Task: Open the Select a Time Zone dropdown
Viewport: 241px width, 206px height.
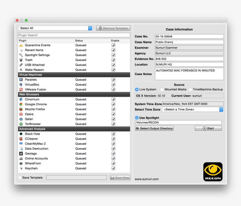Action: [x=193, y=109]
